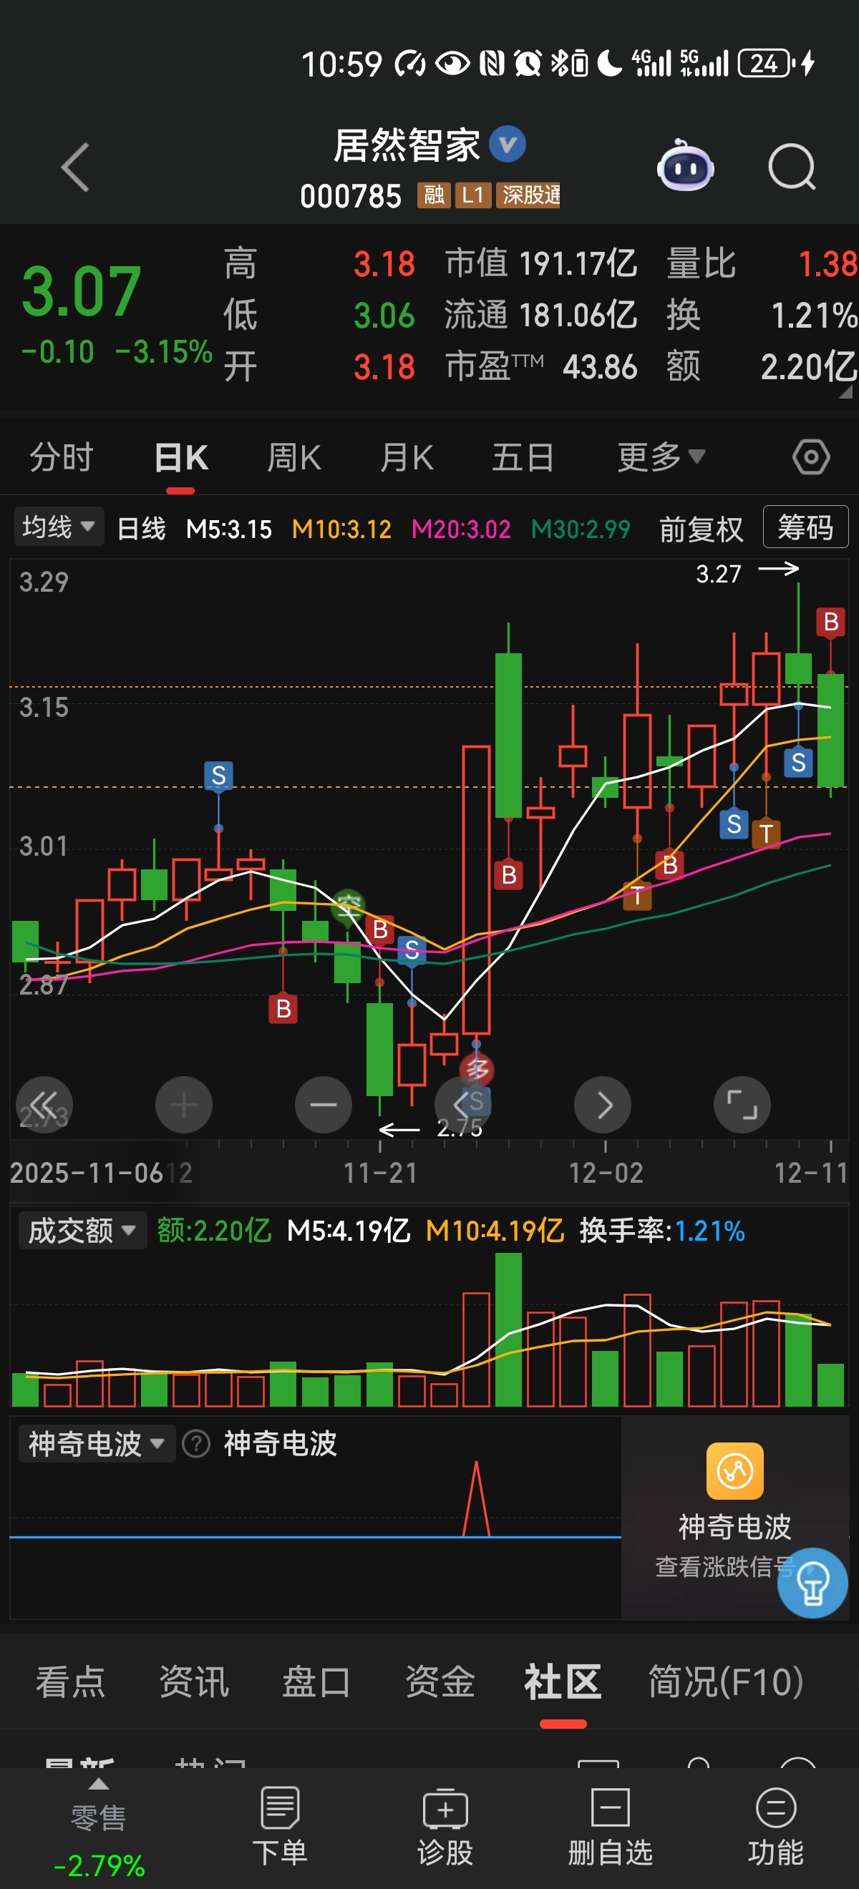Tap the S marker near 3.15 line left
The image size is (859, 1889).
tap(218, 775)
